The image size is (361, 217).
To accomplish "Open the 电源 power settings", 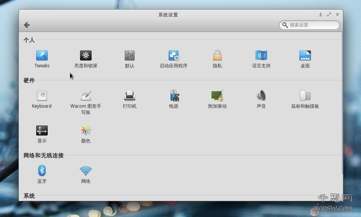I will [174, 99].
